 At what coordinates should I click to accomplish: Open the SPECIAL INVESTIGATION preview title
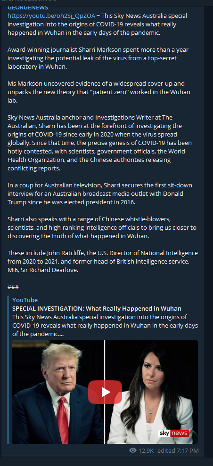[x=97, y=308]
